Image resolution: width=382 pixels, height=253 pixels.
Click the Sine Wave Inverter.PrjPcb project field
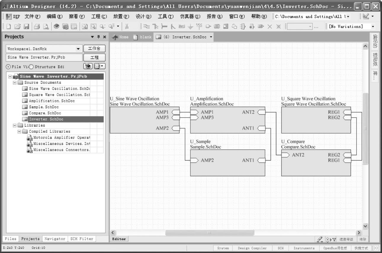(44, 57)
